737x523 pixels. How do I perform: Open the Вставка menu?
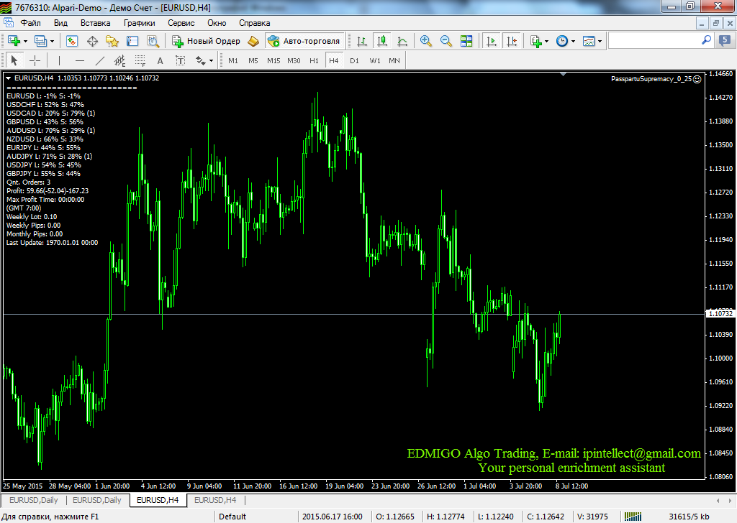point(96,23)
